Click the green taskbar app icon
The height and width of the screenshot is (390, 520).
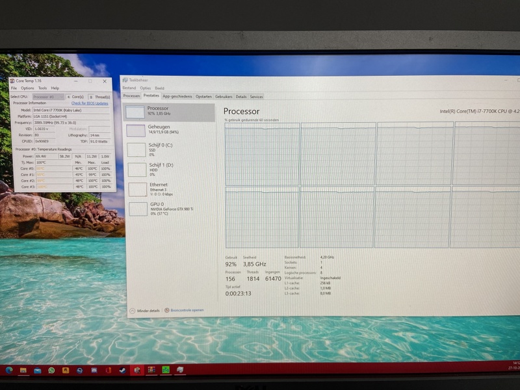click(x=166, y=370)
